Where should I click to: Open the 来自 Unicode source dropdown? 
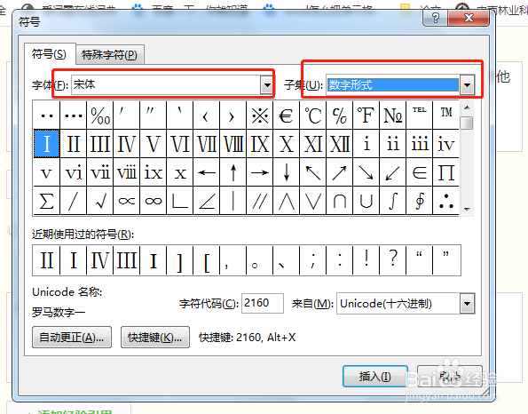(467, 304)
